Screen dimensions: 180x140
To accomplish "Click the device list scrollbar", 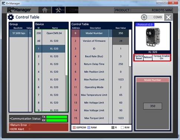I will pos(66,70).
